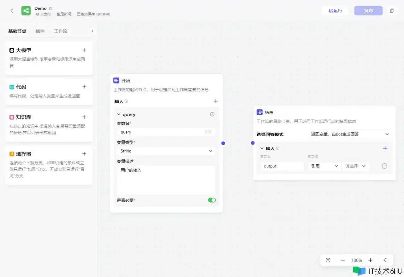The width and height of the screenshot is (404, 277).
Task: Add the 选择器 node with plus icon
Action: coord(84,154)
